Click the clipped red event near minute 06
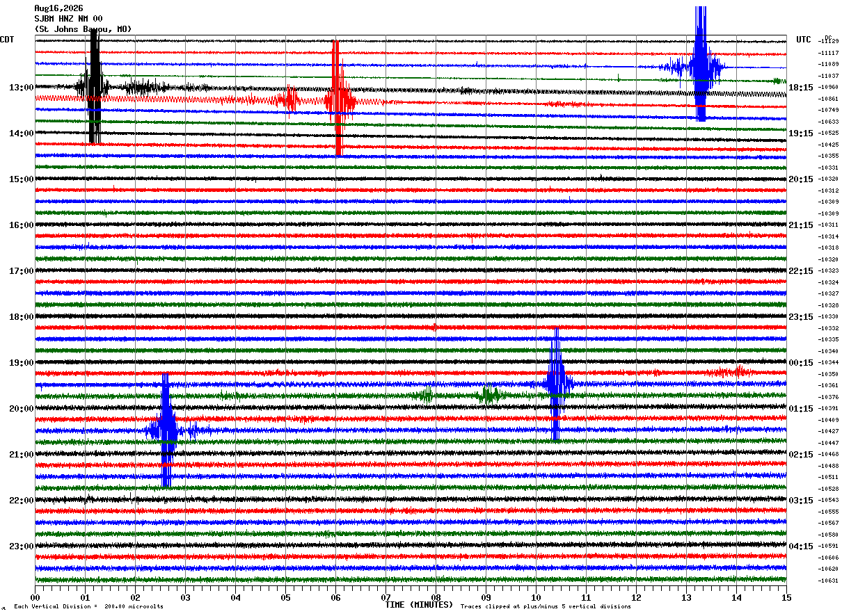This screenshot has height=616, width=842. (x=338, y=98)
